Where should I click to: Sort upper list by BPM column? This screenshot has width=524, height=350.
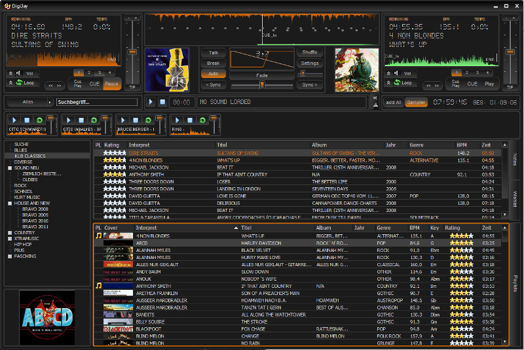[466, 145]
